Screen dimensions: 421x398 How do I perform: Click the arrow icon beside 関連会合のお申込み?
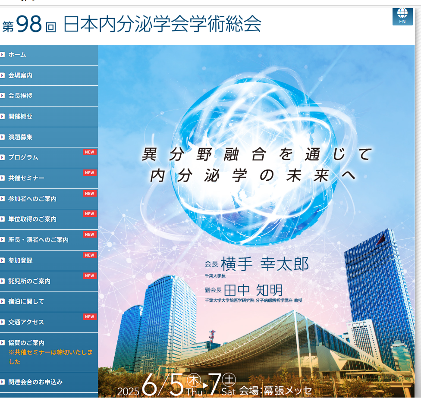3,382
